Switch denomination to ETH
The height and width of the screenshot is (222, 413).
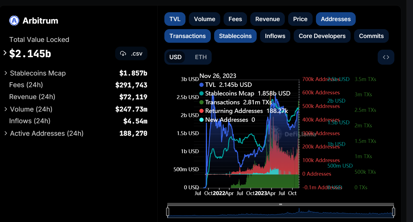[201, 57]
